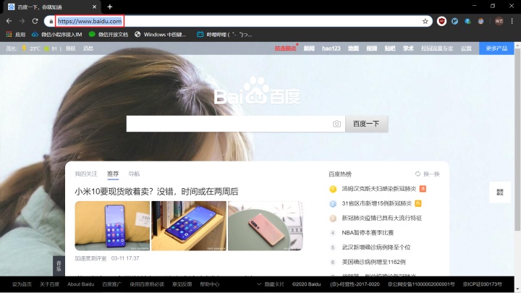Open hot item 汤姆汉克斯夫妇感染新冠肺炎
This screenshot has width=521, height=293.
(378, 189)
